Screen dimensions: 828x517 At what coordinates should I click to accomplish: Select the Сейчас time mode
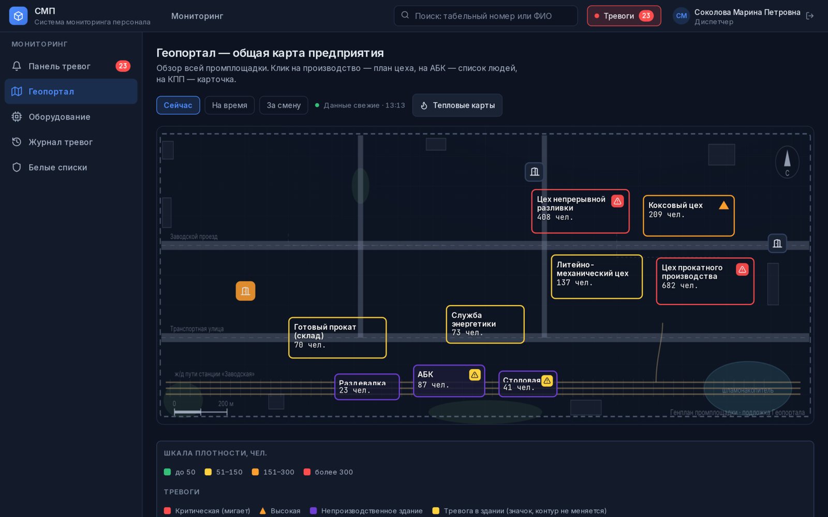[178, 105]
